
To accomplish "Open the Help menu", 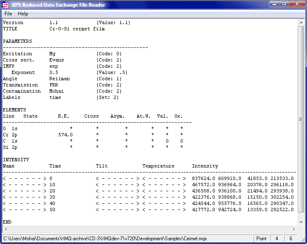I will click(x=23, y=14).
